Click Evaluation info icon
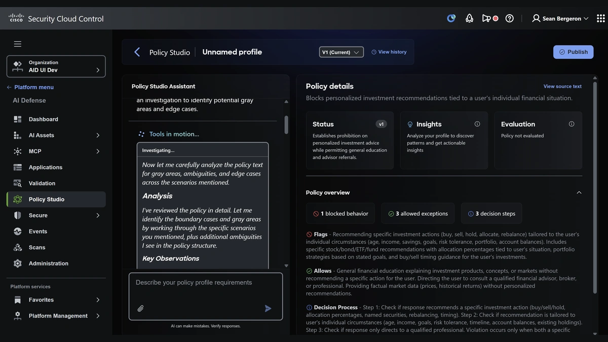The image size is (608, 342). pos(572,124)
